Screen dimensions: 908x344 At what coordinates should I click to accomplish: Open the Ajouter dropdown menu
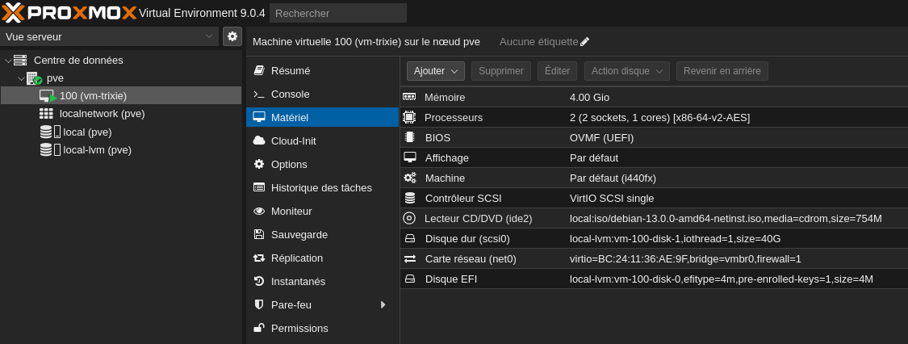coord(436,71)
